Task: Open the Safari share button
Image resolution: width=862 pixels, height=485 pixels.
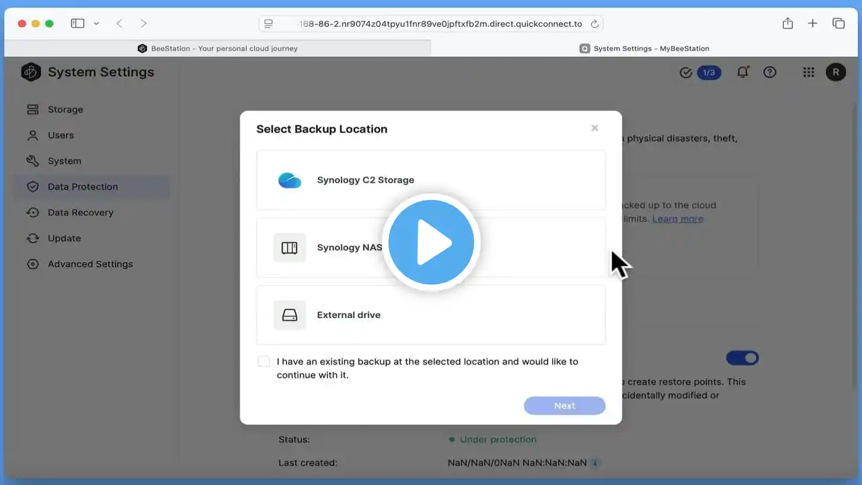Action: click(787, 24)
